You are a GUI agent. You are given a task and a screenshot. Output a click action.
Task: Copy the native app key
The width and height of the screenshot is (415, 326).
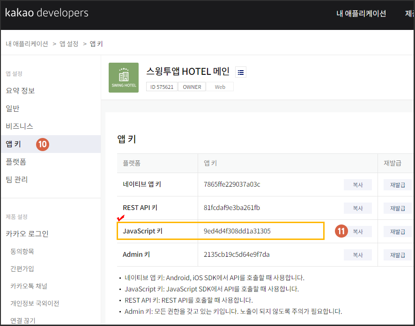357,185
